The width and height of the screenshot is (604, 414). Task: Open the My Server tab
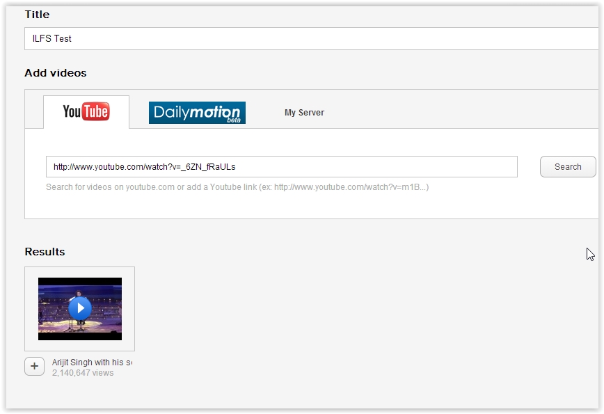(x=304, y=113)
